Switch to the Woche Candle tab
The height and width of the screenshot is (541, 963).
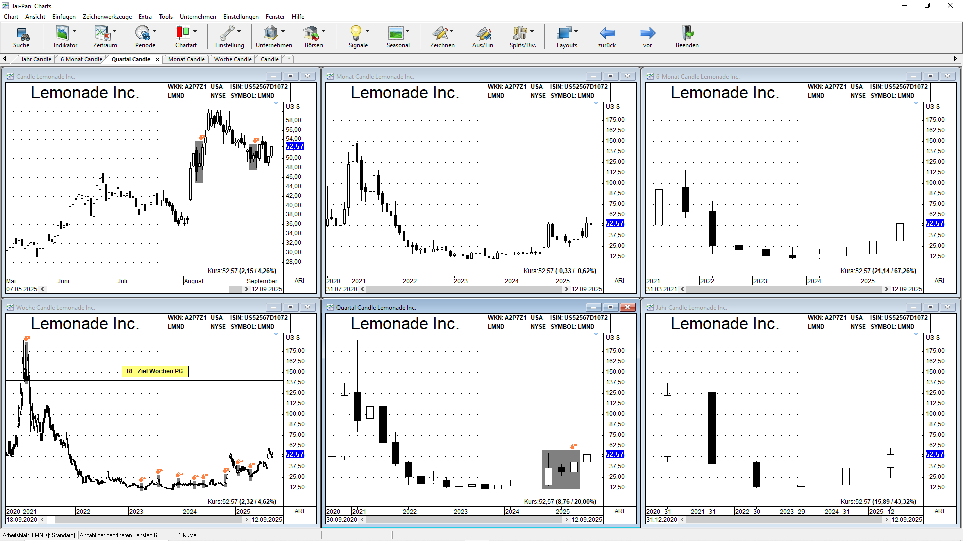(233, 59)
